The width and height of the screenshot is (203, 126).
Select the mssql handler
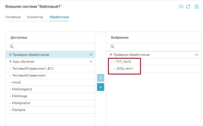click(x=16, y=82)
